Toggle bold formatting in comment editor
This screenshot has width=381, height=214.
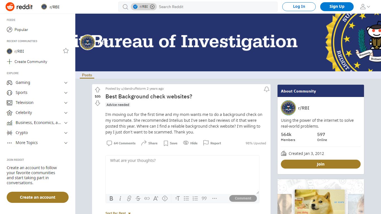tap(111, 198)
